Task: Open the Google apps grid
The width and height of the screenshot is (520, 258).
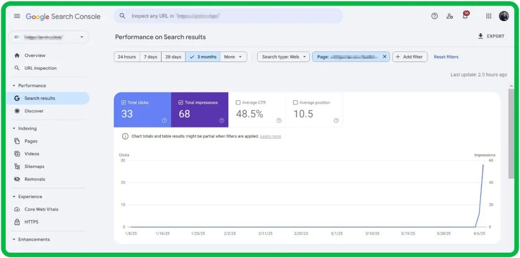Action: tap(489, 16)
